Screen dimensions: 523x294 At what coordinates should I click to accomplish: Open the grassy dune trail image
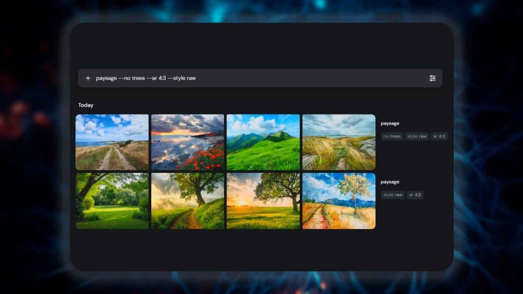339,142
